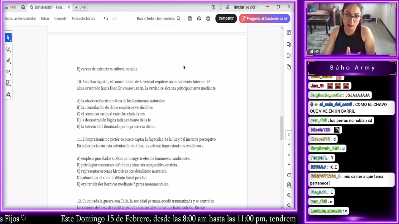Open Pregunta al Asistente de IA
Viewport: 399px width, 224px height.
(265, 19)
